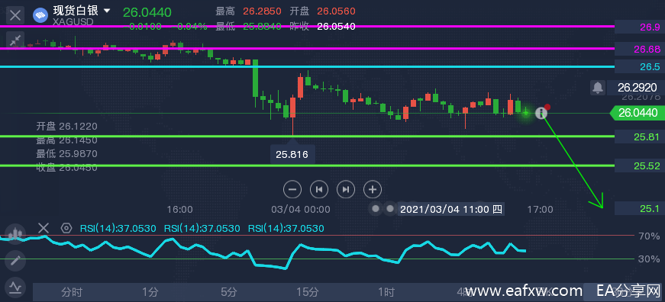Switch to the 1时 timeframe tab
Screen dimensions: 665x302
386,292
